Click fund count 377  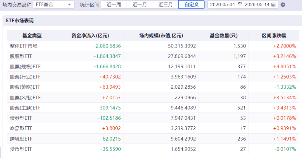242,67
